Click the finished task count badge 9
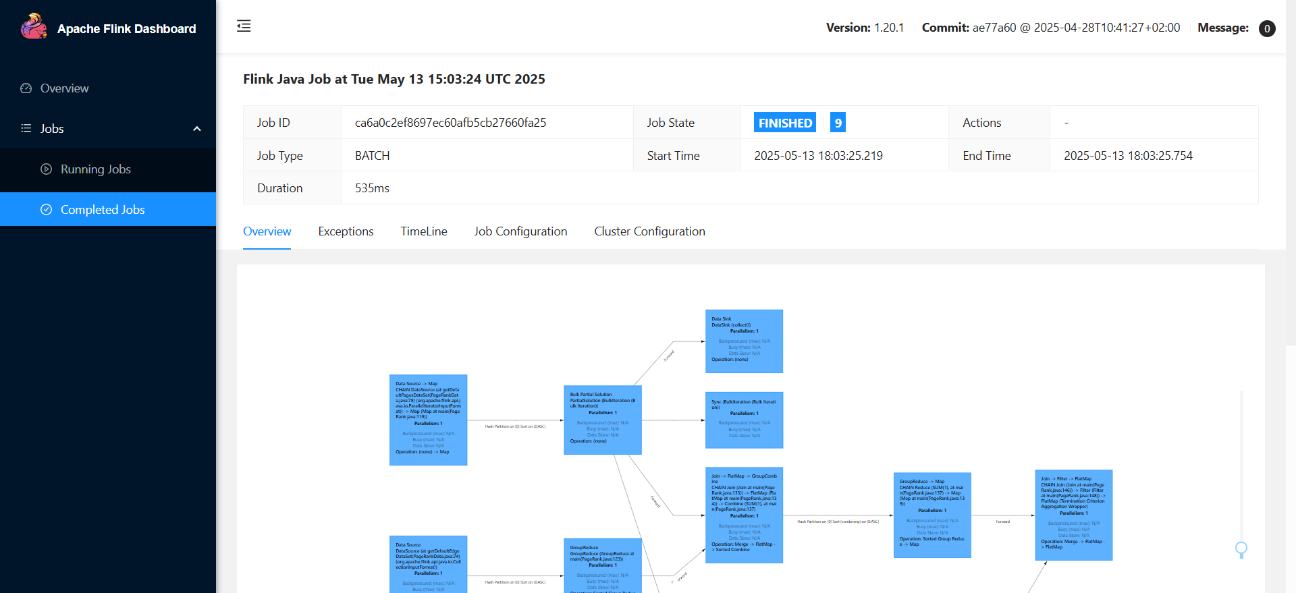 [x=838, y=123]
